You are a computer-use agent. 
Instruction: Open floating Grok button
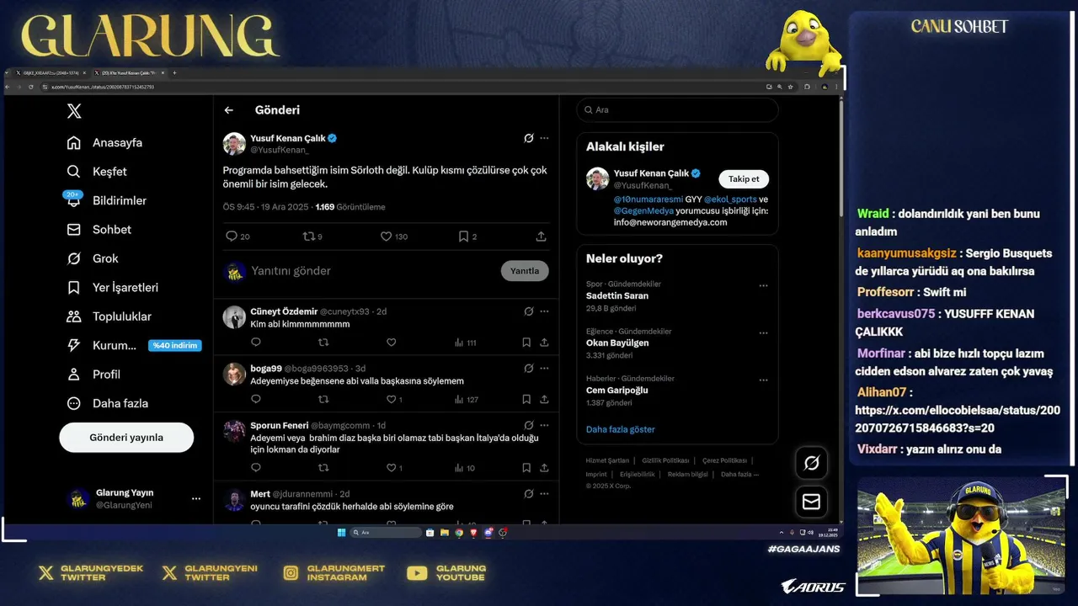click(x=811, y=463)
